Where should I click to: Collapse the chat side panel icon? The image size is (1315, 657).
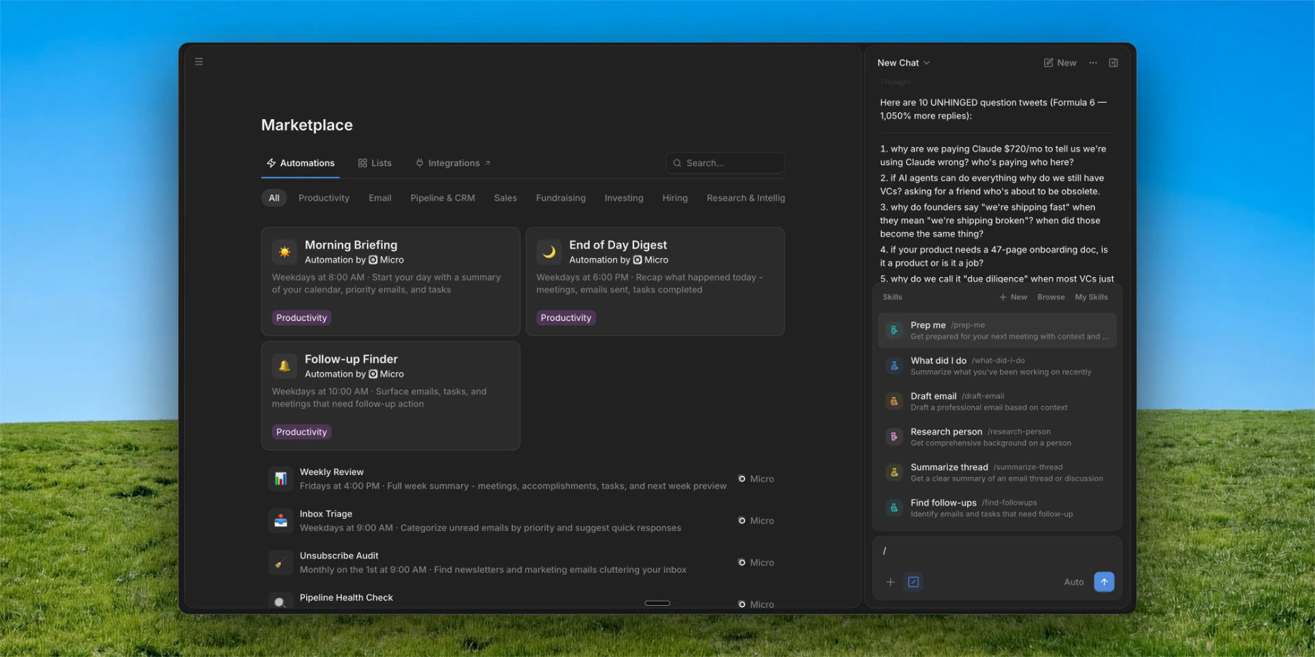point(1114,63)
